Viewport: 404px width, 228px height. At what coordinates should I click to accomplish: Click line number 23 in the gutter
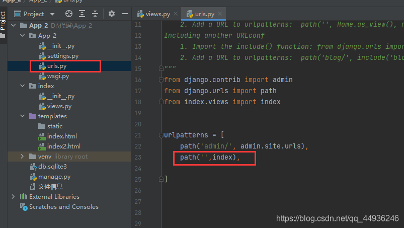pos(138,157)
